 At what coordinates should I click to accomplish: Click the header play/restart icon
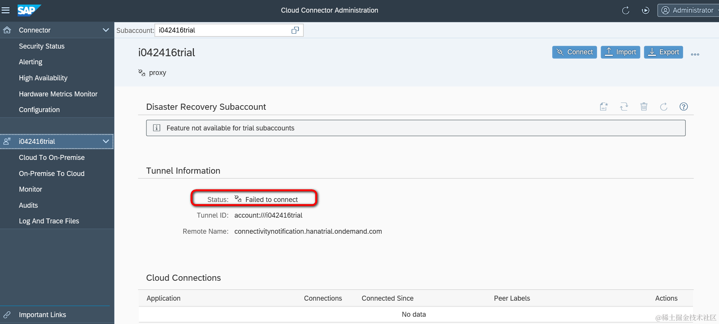(x=646, y=10)
